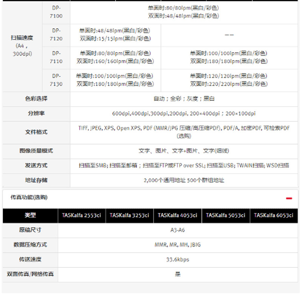This screenshot has height=295, width=302.
Task: Click the 色彩选择 row heading
Action: [x=36, y=99]
